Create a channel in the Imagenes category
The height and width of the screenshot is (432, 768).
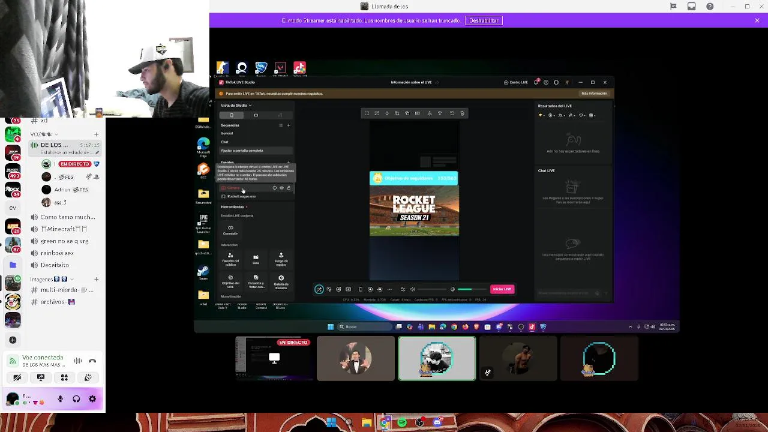pyautogui.click(x=96, y=279)
